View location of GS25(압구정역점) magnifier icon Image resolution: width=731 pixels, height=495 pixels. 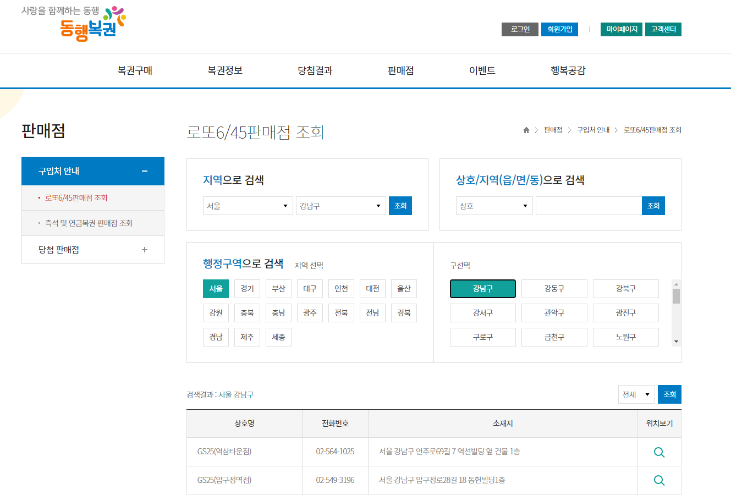point(659,480)
